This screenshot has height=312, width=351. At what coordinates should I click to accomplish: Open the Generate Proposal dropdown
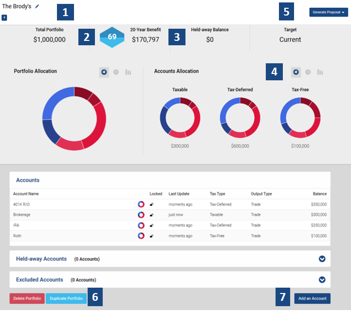pyautogui.click(x=329, y=12)
